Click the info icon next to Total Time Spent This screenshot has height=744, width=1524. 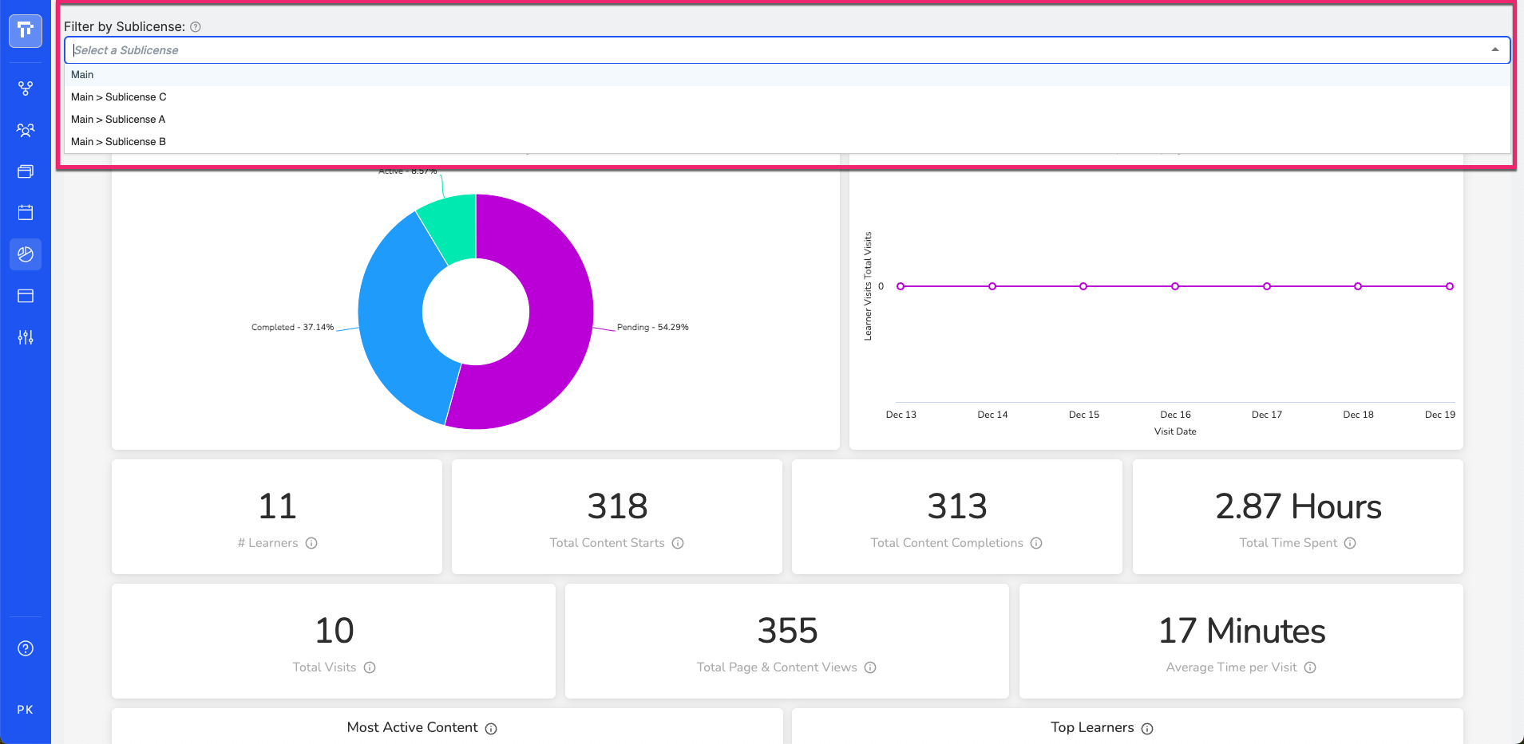click(1350, 543)
